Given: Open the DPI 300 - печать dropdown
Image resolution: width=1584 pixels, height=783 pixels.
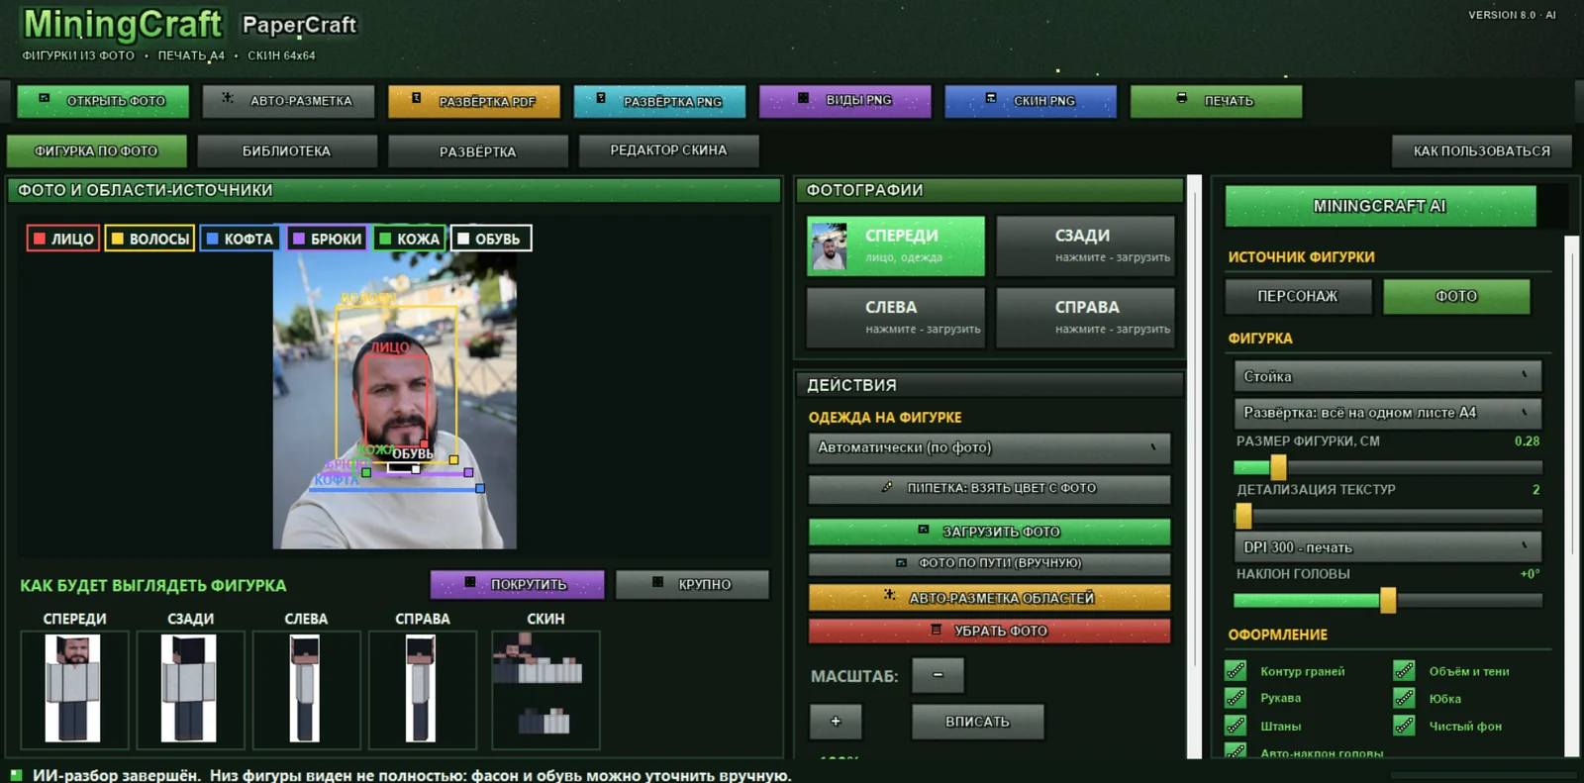Looking at the screenshot, I should 1387,547.
